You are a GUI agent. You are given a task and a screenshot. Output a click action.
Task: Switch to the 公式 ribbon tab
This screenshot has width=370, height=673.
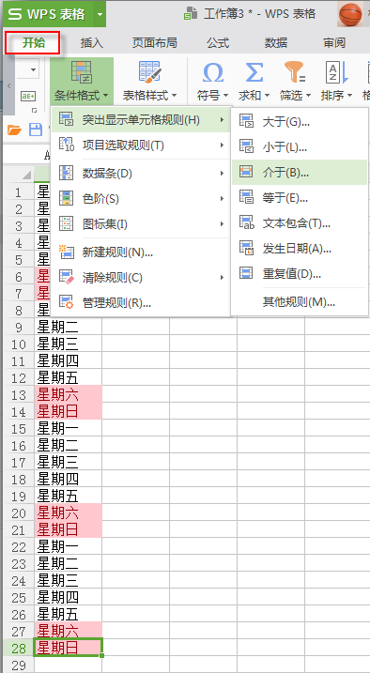click(218, 42)
